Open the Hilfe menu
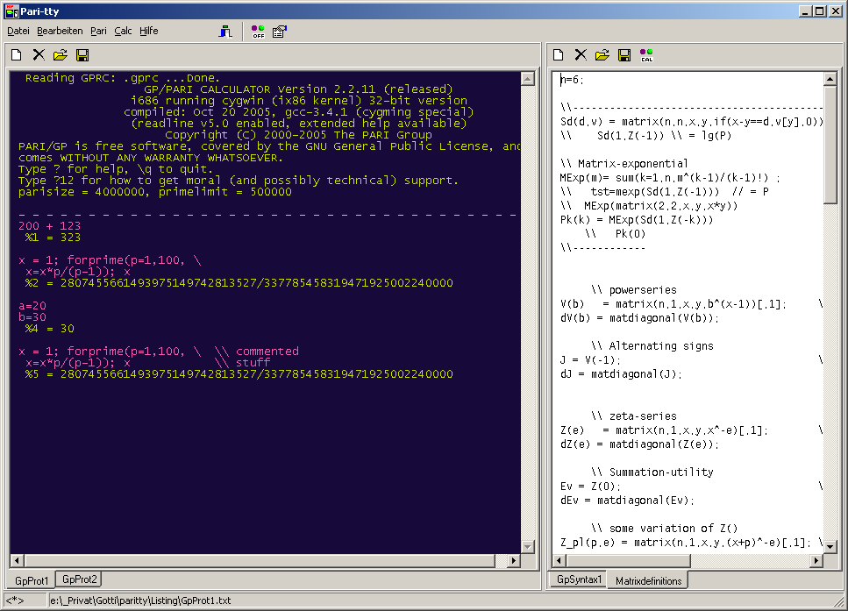Screen dimensions: 848x611 pyautogui.click(x=149, y=31)
